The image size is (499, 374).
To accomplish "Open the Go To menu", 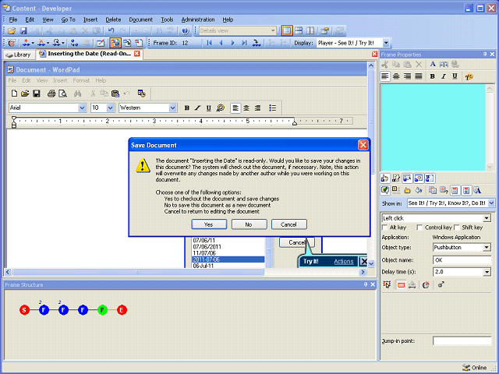I will (x=68, y=19).
